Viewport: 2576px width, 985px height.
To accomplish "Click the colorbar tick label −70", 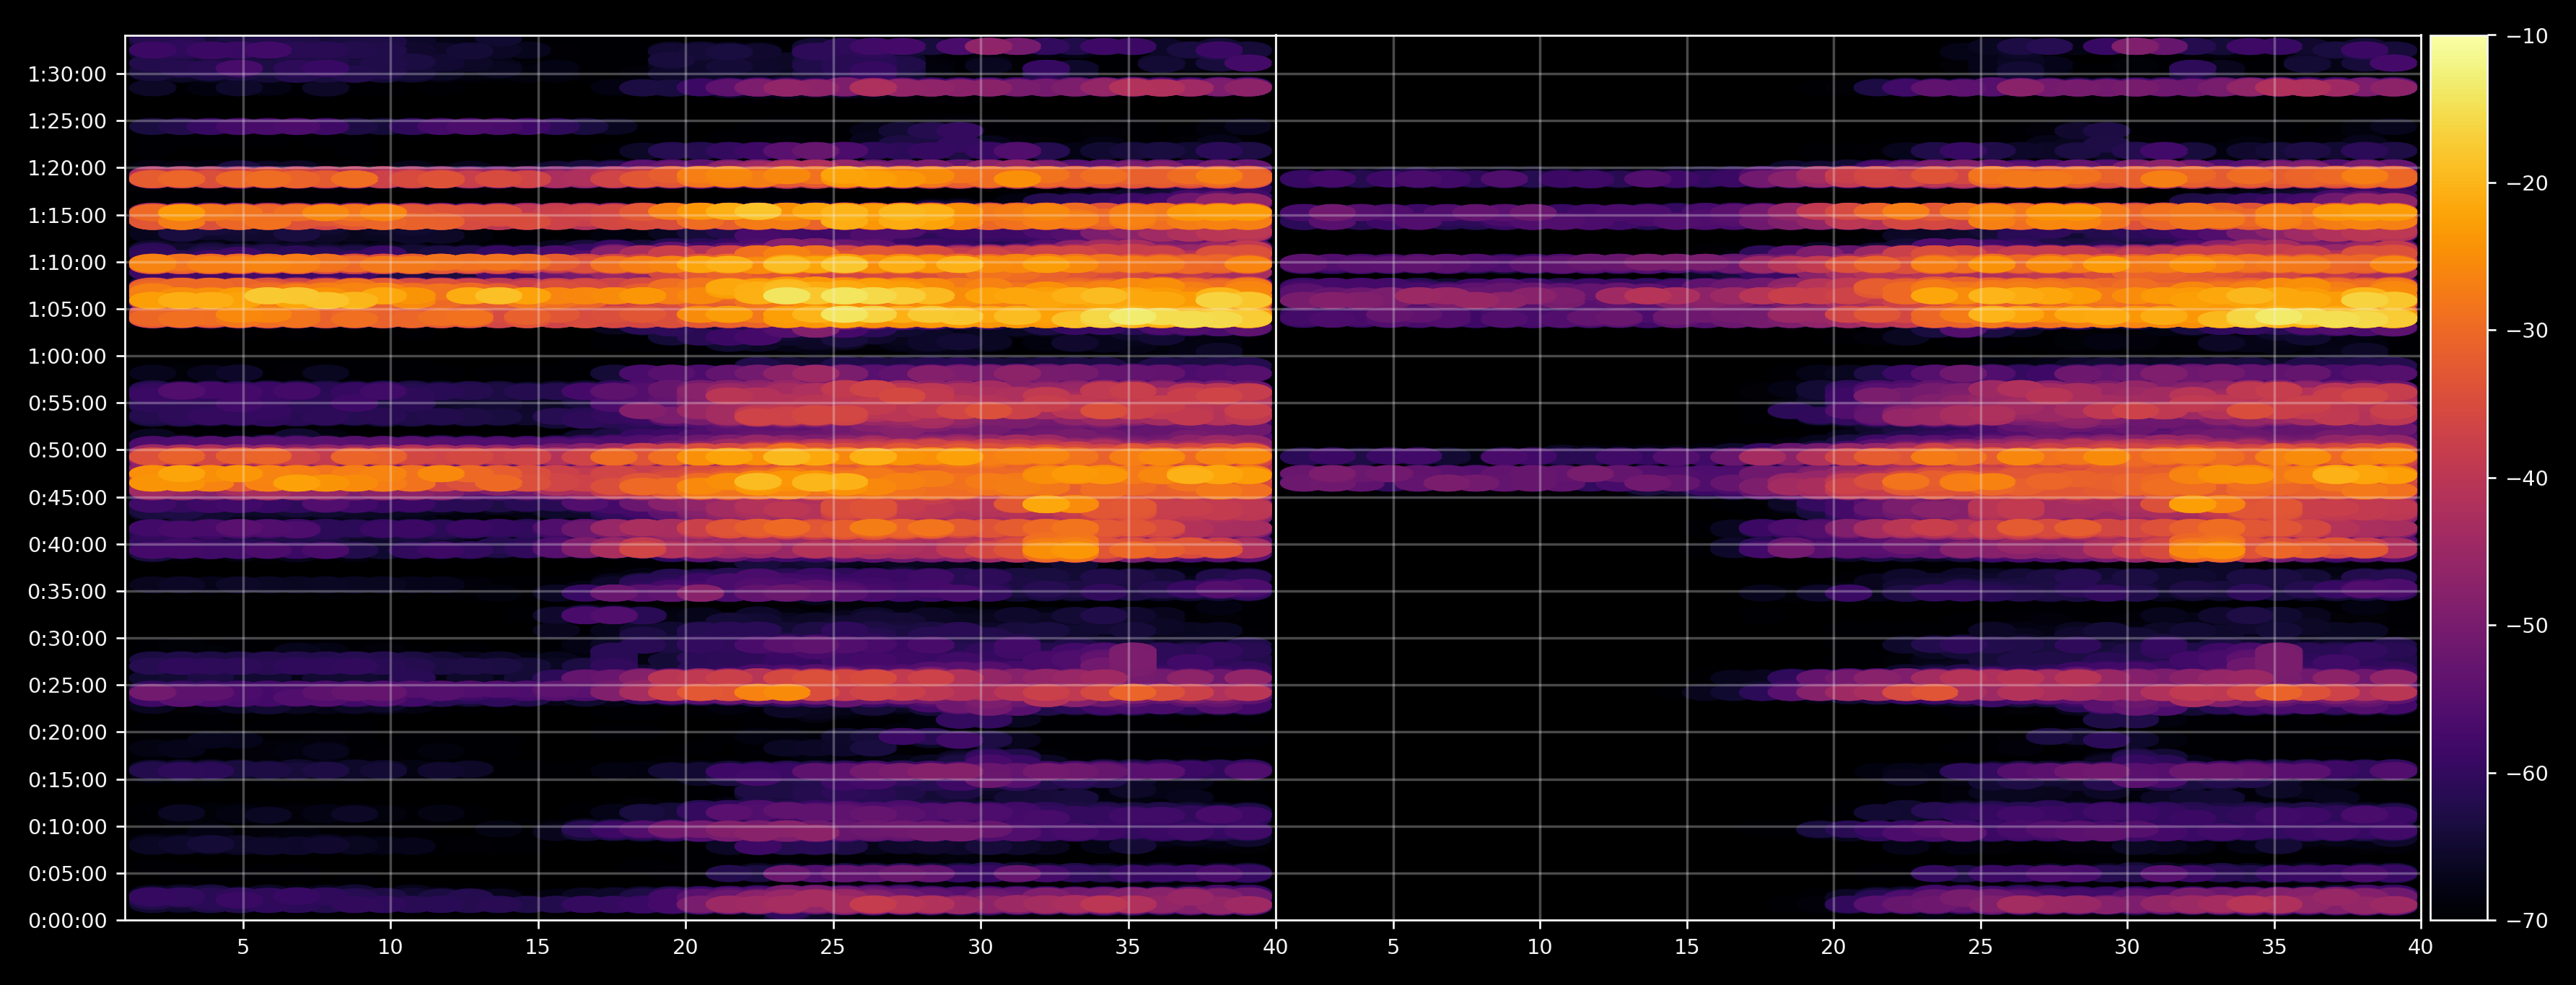I will pos(2527,921).
